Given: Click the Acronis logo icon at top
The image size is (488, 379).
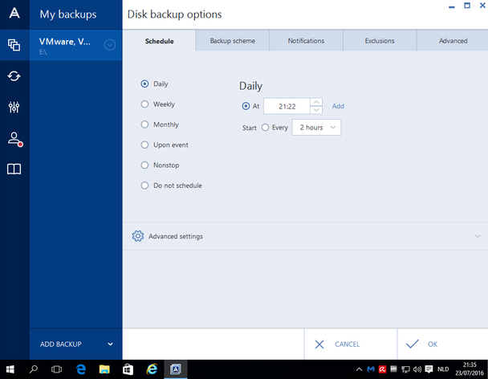Looking at the screenshot, I should click(x=14, y=14).
